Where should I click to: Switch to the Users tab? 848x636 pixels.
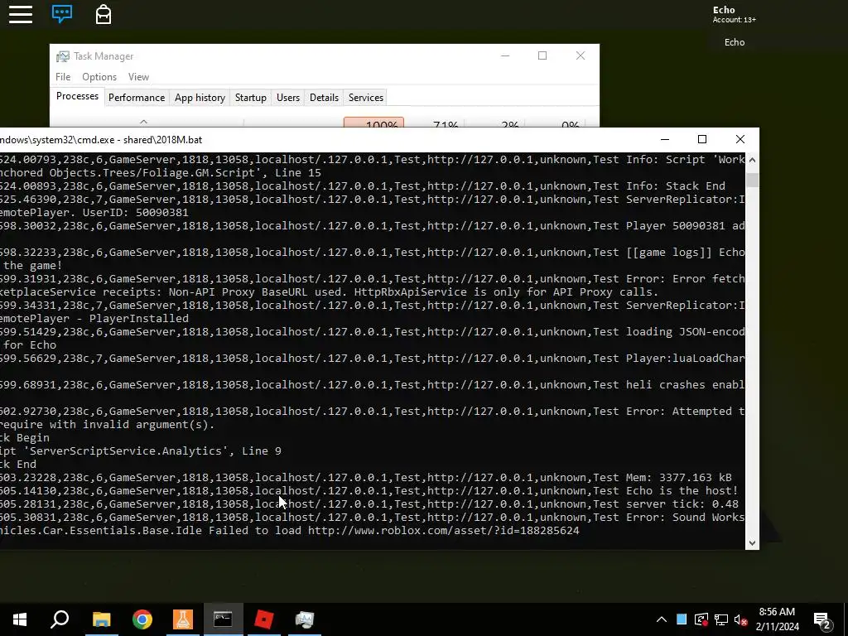287,98
